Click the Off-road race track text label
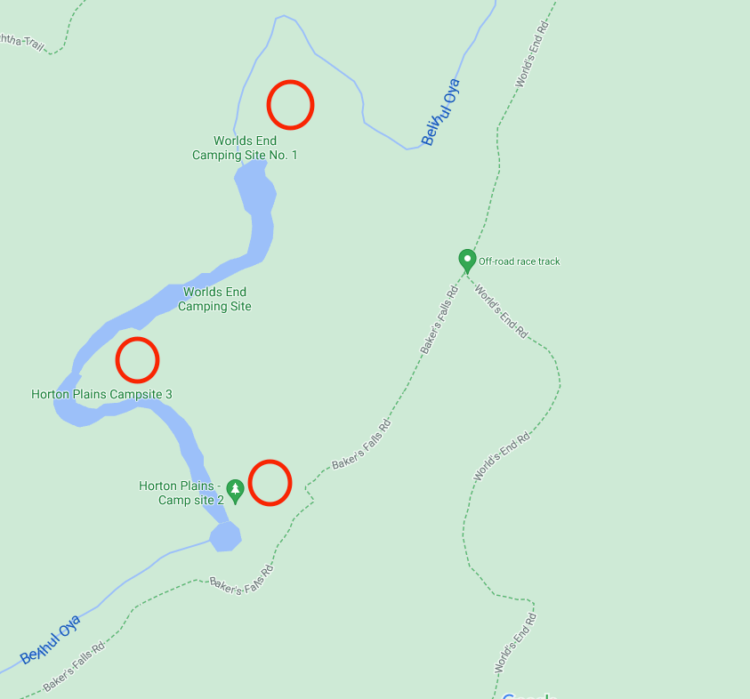 519,261
